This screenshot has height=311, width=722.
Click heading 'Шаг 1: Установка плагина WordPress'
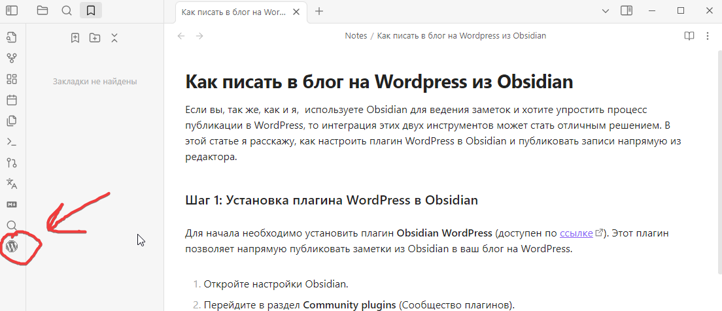(x=332, y=201)
